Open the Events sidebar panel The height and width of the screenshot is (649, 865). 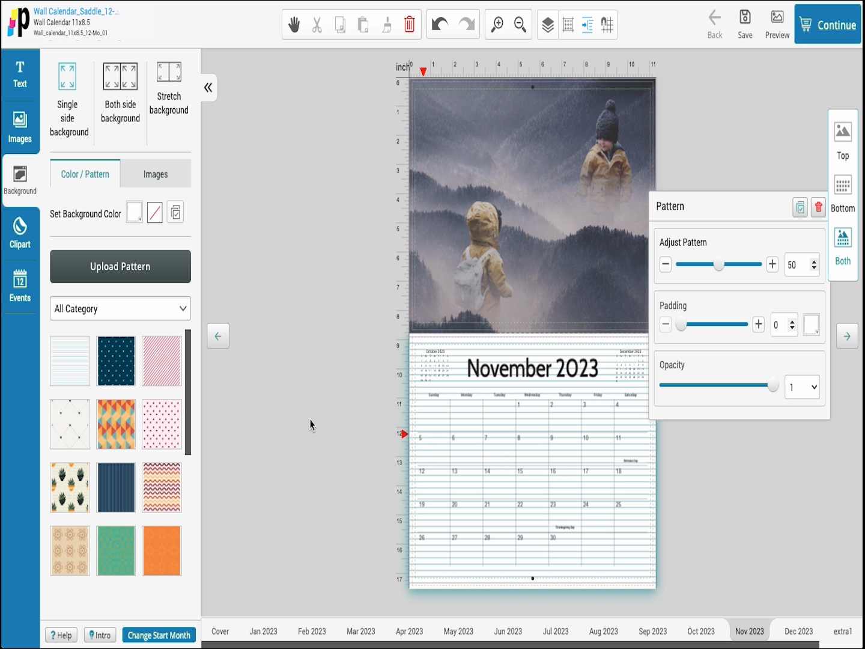tap(20, 285)
